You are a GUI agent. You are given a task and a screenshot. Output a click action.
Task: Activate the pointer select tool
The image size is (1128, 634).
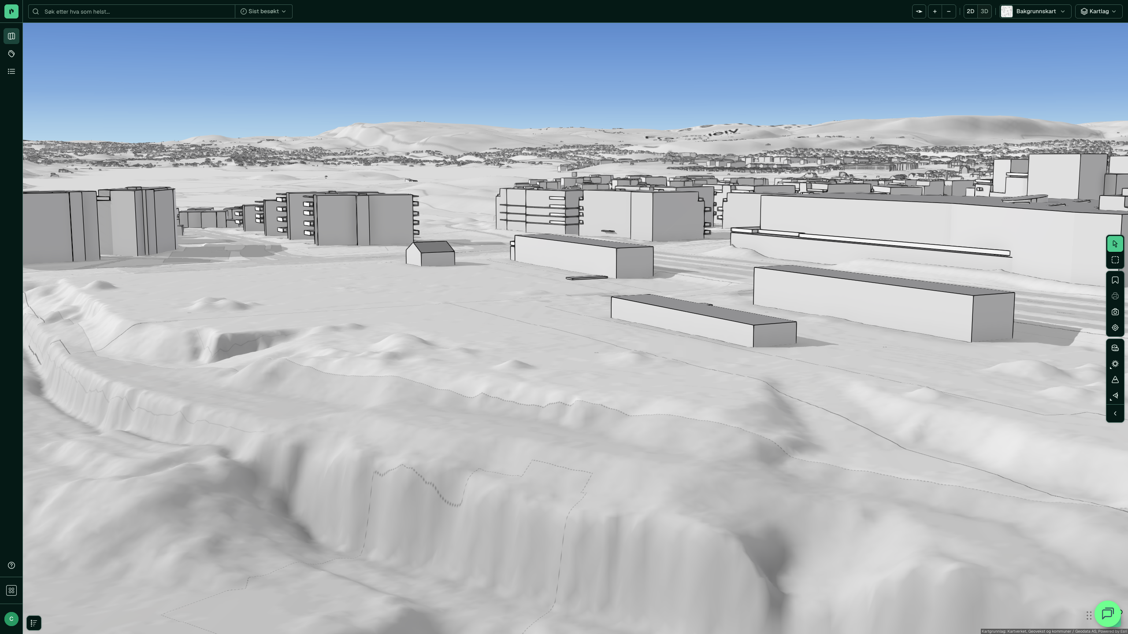(x=1115, y=244)
